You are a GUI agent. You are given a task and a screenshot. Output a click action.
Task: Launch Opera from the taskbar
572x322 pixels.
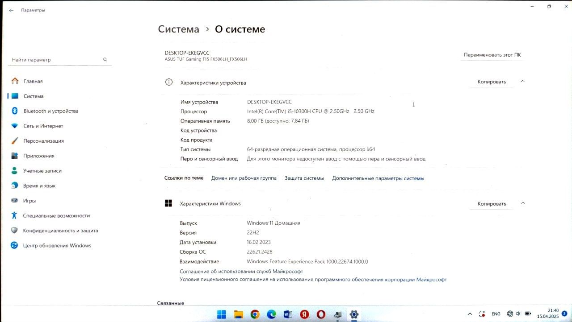pos(321,314)
